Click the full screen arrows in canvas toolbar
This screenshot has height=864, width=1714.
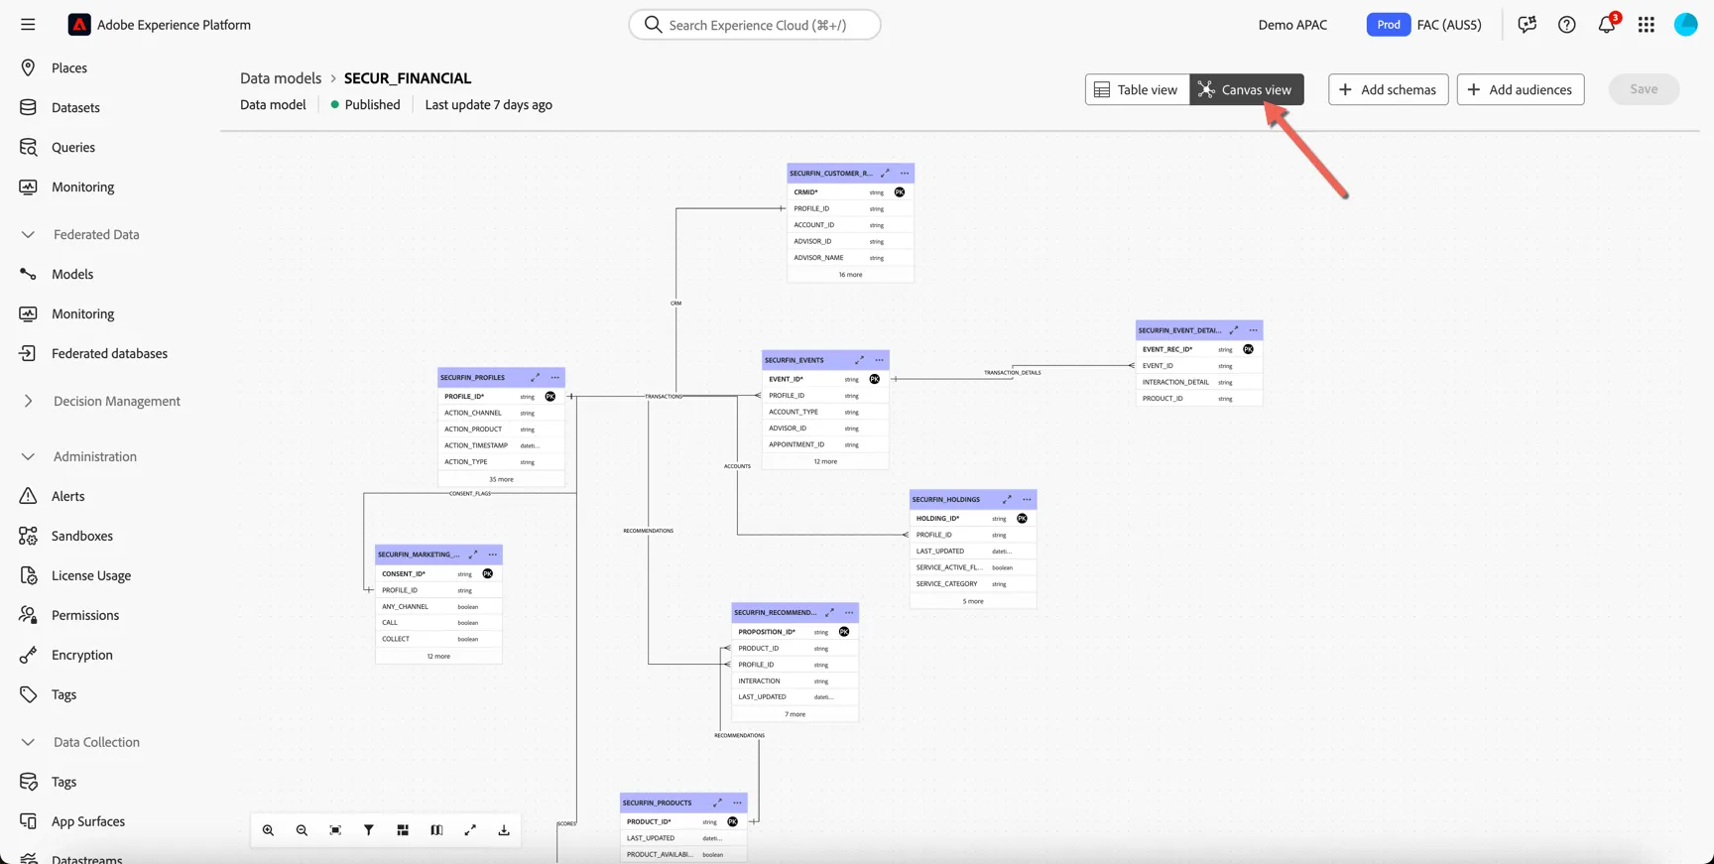470,830
